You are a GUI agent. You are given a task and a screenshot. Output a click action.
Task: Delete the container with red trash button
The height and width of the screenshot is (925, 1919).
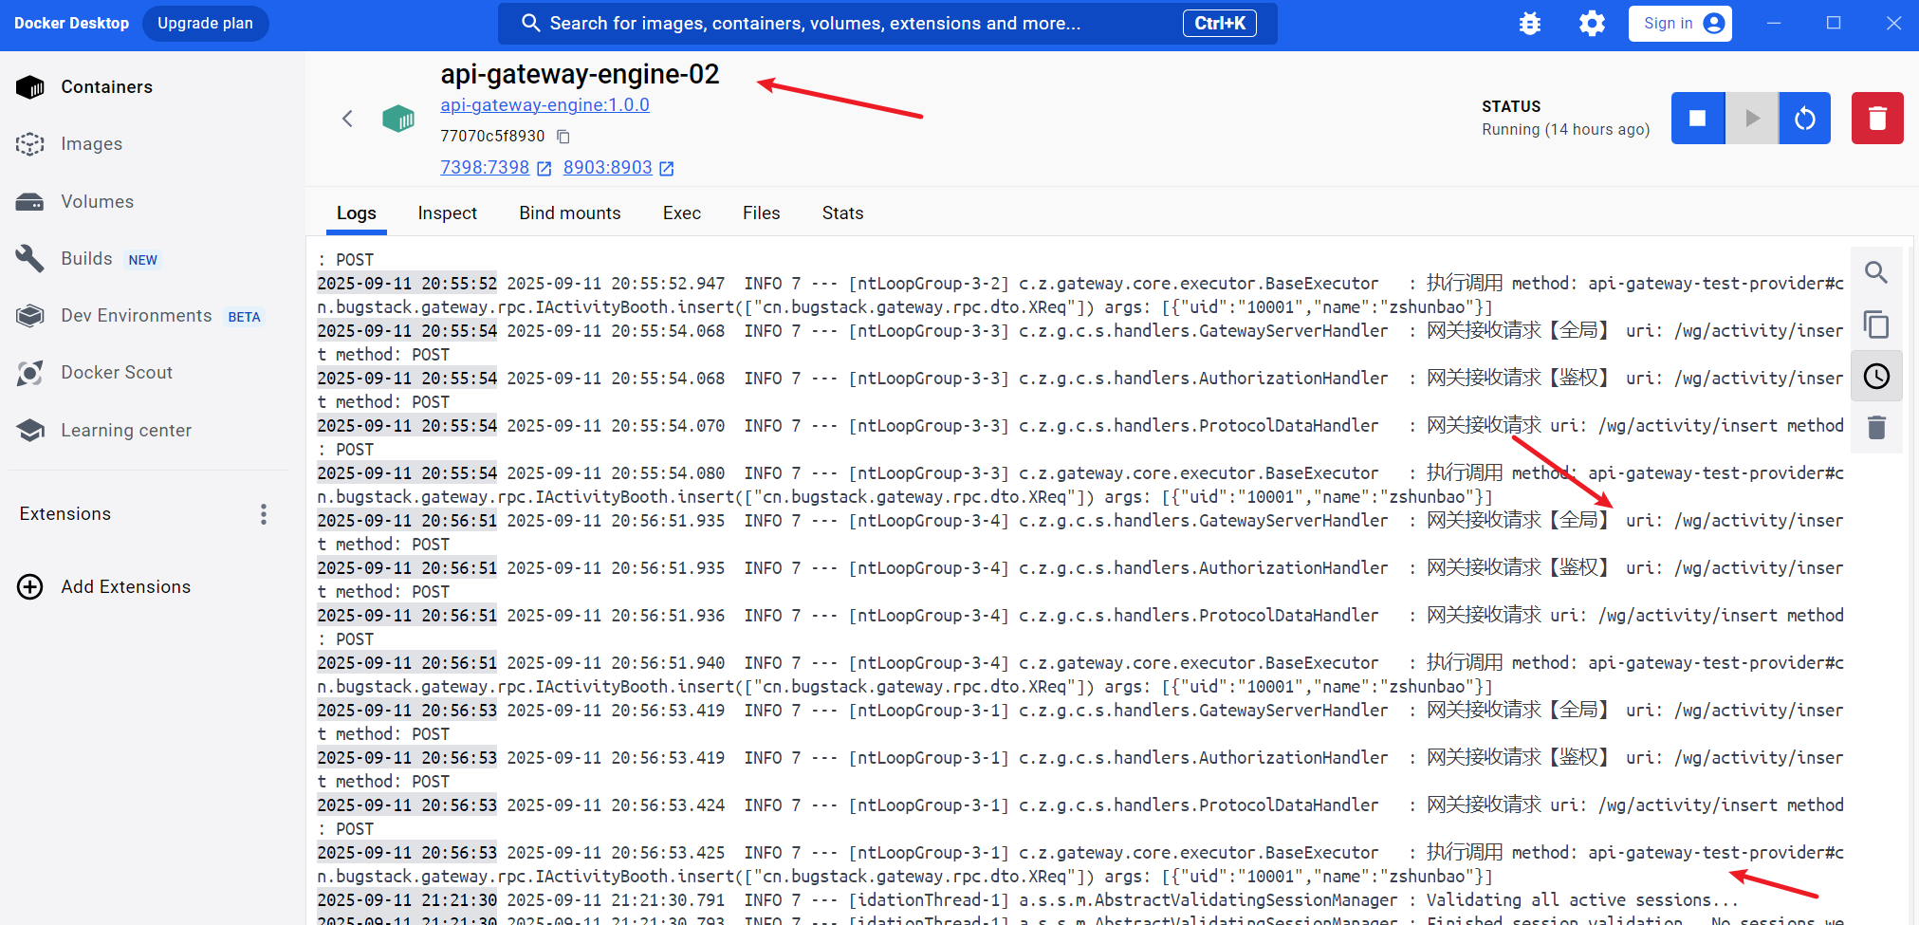(1876, 119)
